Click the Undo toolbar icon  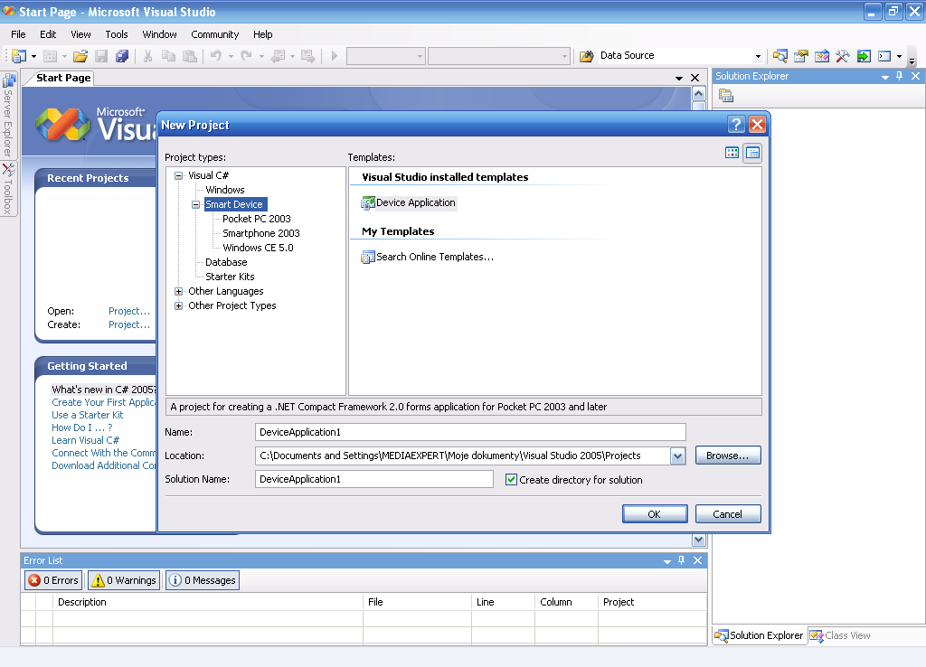[216, 56]
